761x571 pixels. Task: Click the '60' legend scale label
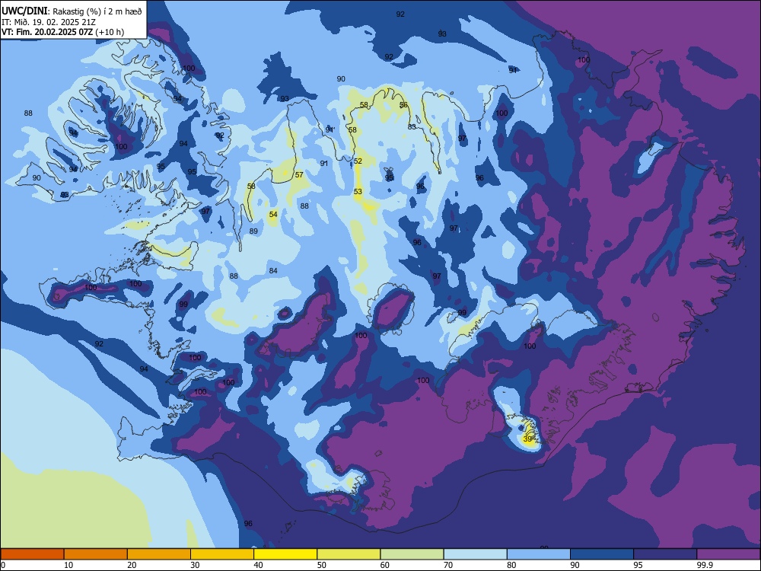point(385,565)
